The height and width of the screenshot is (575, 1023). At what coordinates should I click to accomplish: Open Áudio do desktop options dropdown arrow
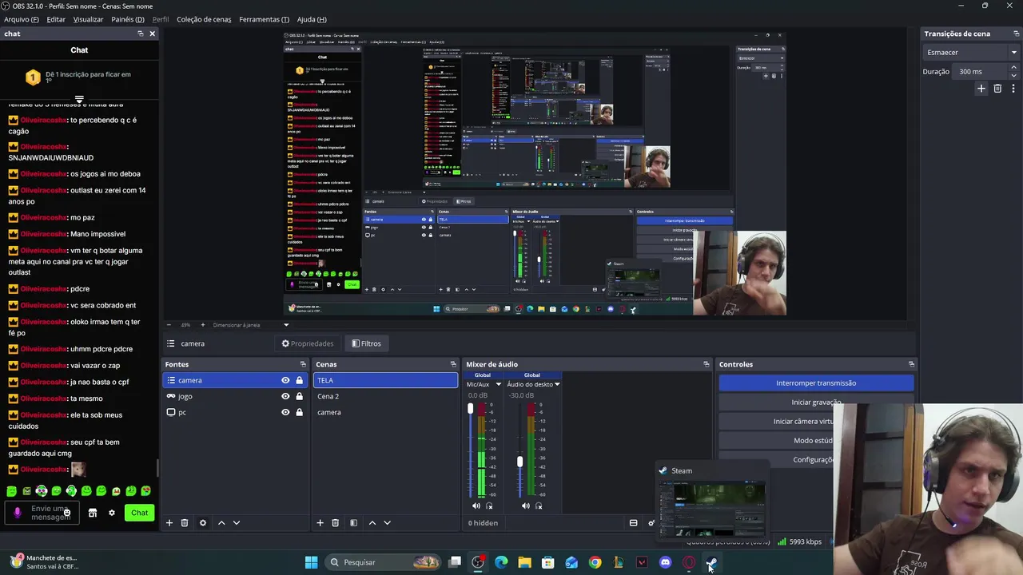pyautogui.click(x=557, y=384)
